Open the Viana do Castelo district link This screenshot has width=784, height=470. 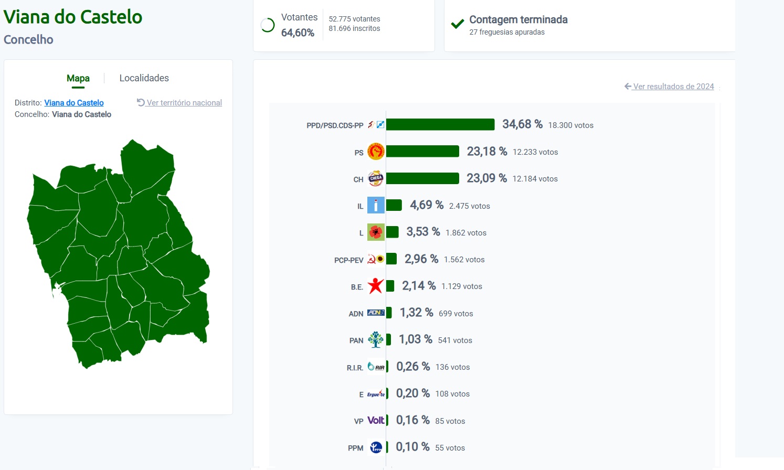coord(74,103)
